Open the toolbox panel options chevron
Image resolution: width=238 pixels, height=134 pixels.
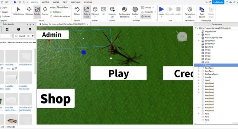pos(28,24)
